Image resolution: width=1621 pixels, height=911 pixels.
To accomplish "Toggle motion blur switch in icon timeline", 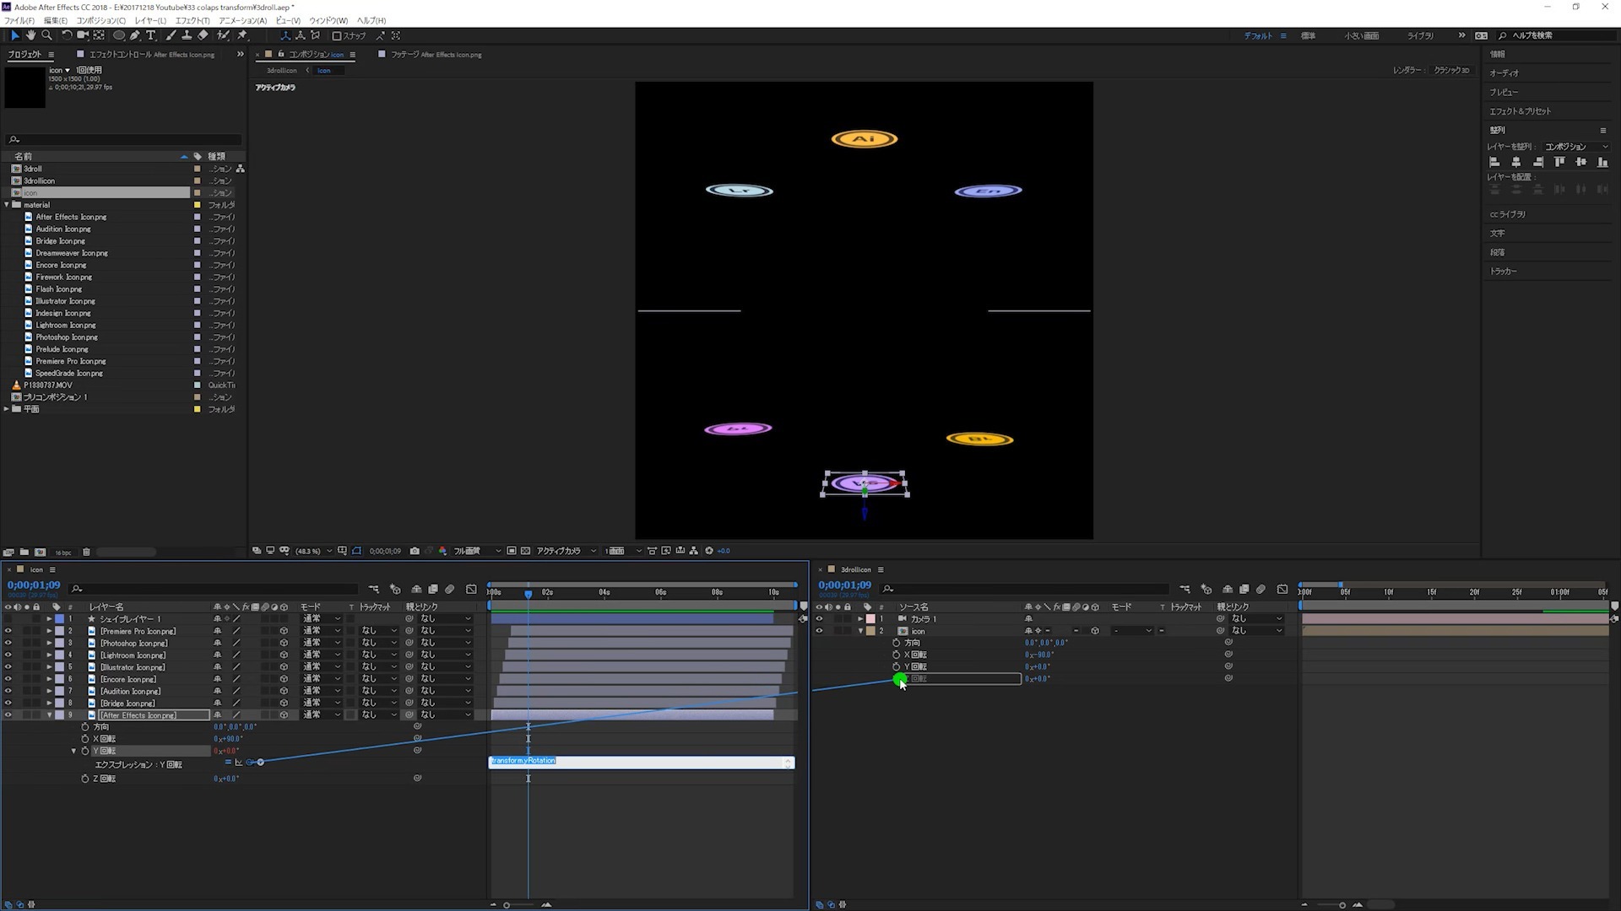I will point(450,589).
